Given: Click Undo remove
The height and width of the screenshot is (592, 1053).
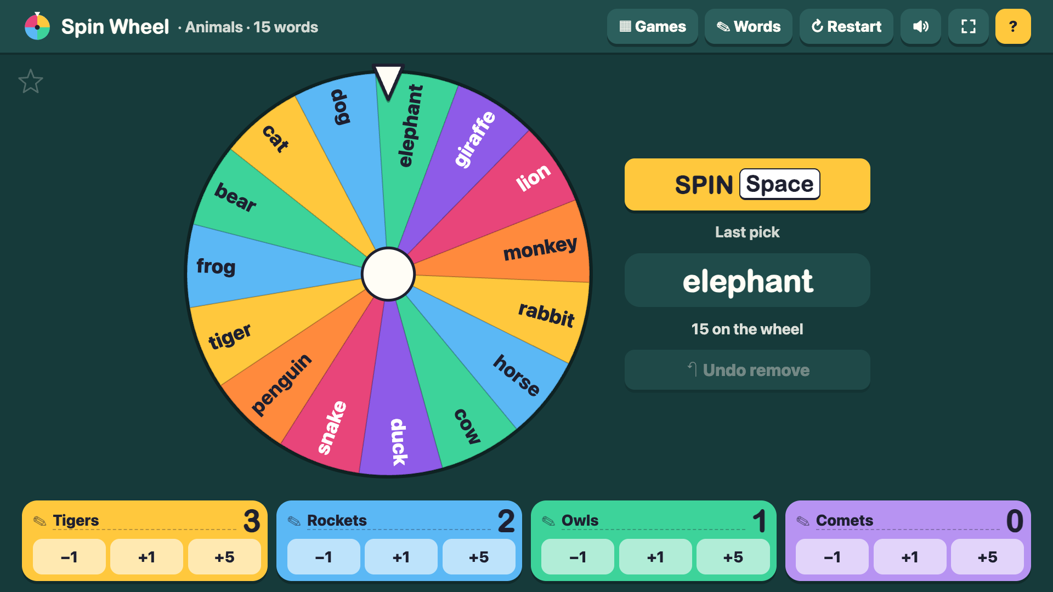Looking at the screenshot, I should point(748,370).
